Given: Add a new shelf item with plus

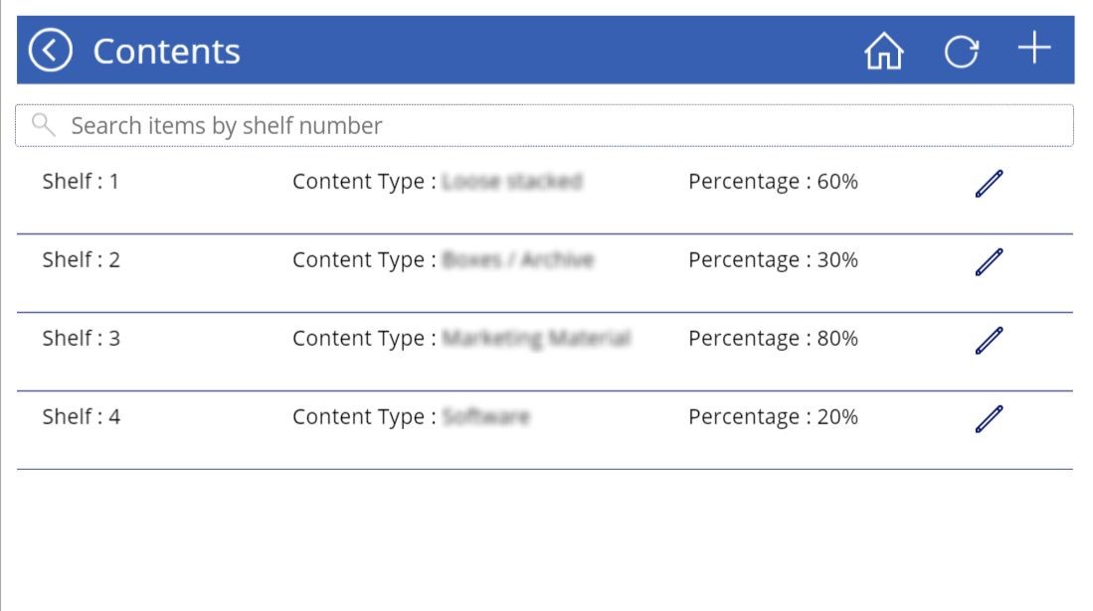Looking at the screenshot, I should pyautogui.click(x=1034, y=48).
